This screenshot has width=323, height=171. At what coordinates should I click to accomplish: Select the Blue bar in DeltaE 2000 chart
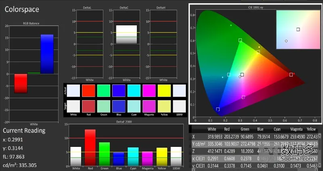[x=119, y=159]
